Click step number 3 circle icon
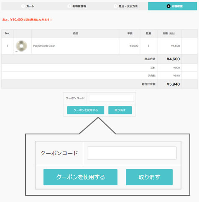The image size is (199, 202). pyautogui.click(x=115, y=6)
